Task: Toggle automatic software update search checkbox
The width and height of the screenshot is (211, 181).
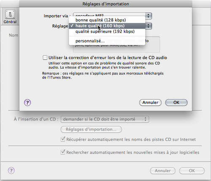Action: [x=63, y=152]
